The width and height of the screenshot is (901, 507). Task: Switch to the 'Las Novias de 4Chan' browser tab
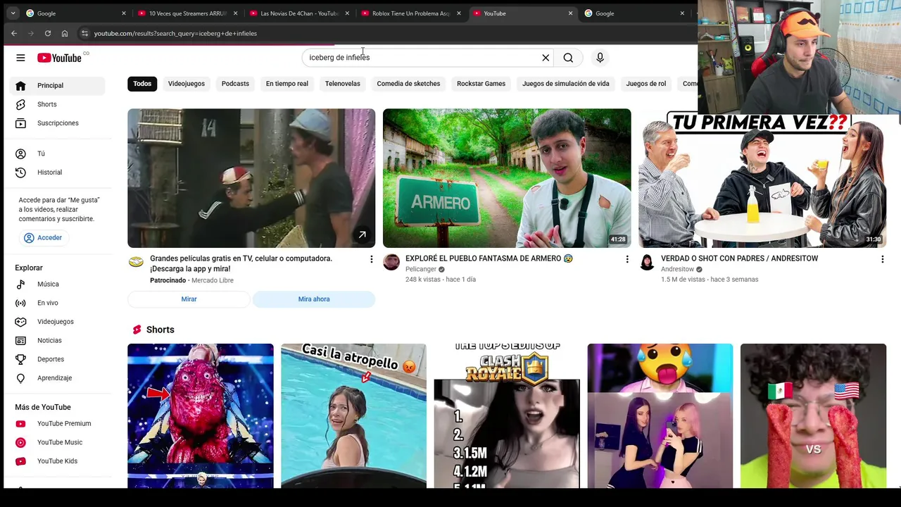click(300, 13)
